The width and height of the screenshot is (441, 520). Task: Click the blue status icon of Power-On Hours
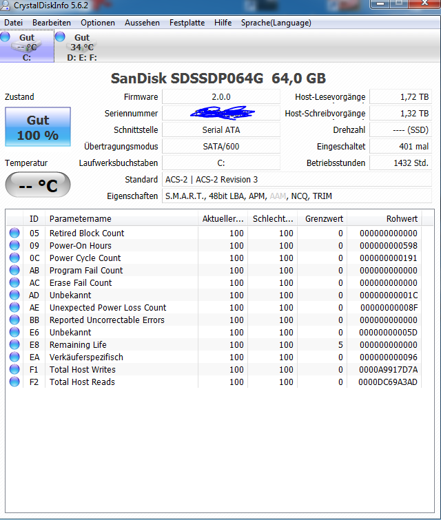14,245
